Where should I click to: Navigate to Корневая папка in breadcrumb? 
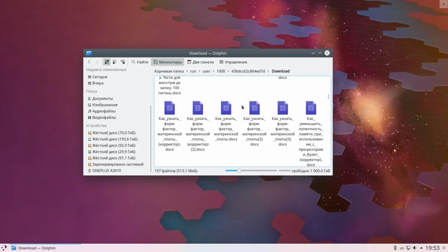(x=169, y=71)
